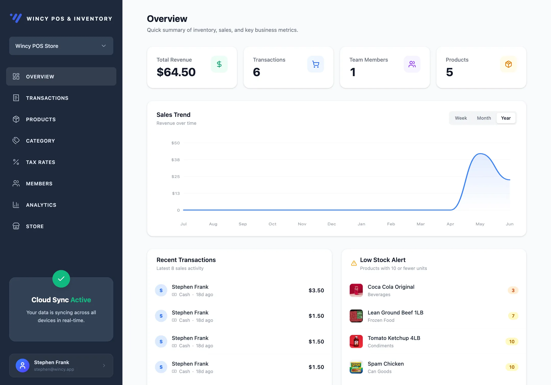Click the stock badge 10 for Spam Chicken

tap(512, 367)
